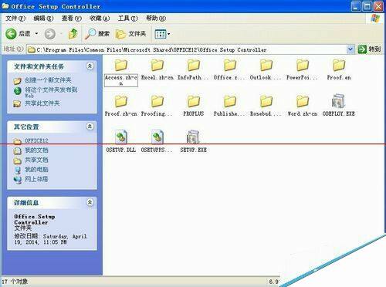
Task: Maximize the Office Setup Controller window
Action: pos(367,6)
